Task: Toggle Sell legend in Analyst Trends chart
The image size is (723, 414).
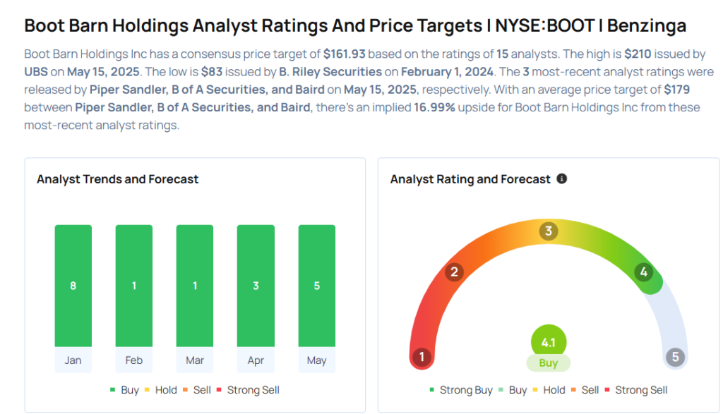Action: pyautogui.click(x=197, y=390)
